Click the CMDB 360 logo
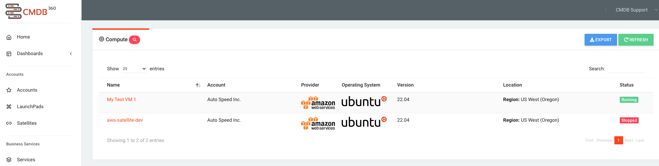The width and height of the screenshot is (659, 166). (31, 11)
